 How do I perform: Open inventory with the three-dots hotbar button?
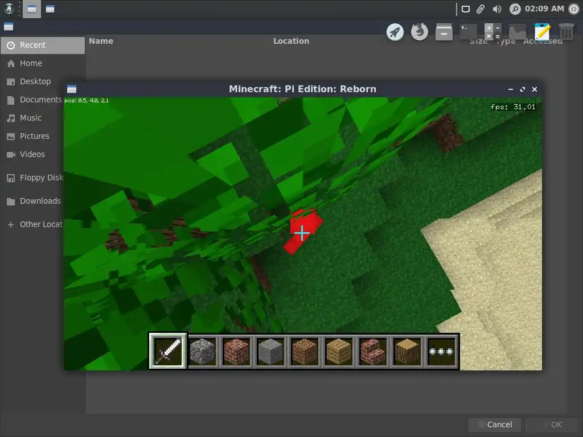click(x=441, y=351)
